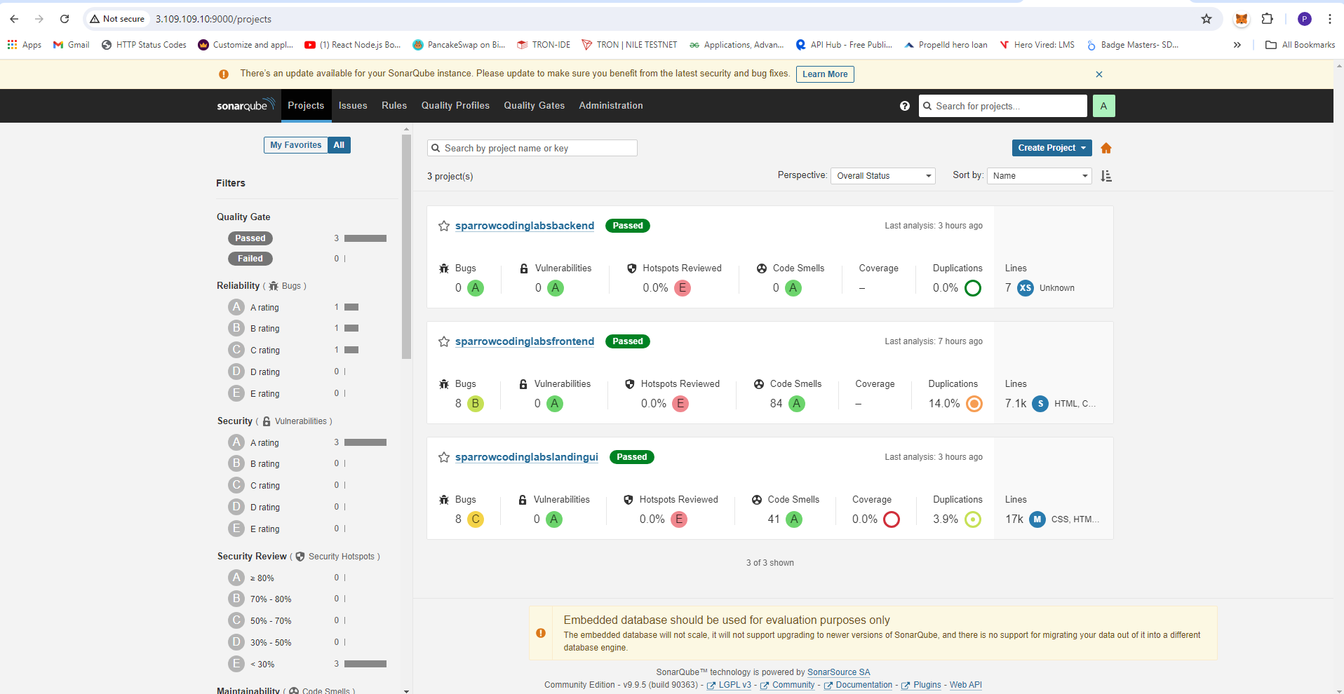Open the Apps bookmark grid
The image size is (1344, 694).
pyautogui.click(x=25, y=45)
